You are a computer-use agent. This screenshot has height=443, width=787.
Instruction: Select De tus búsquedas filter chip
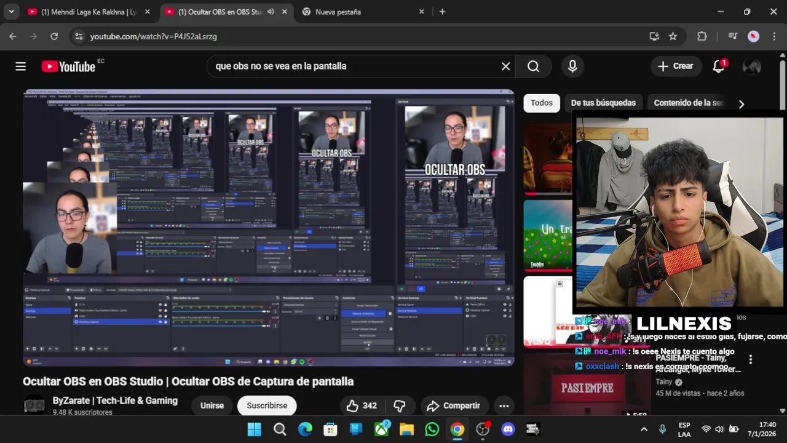[603, 103]
